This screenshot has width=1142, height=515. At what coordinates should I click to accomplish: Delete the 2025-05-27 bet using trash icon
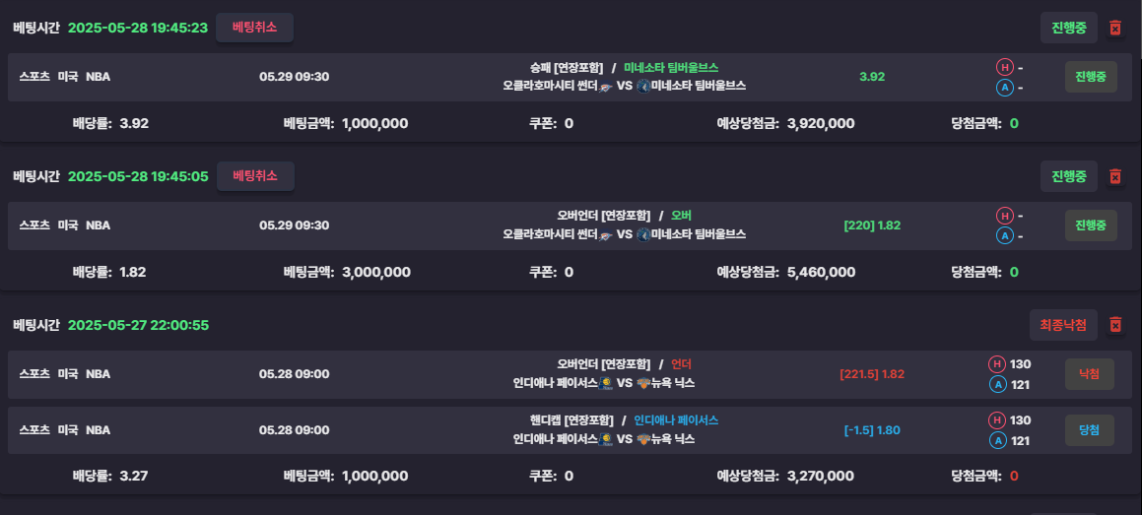pyautogui.click(x=1114, y=324)
